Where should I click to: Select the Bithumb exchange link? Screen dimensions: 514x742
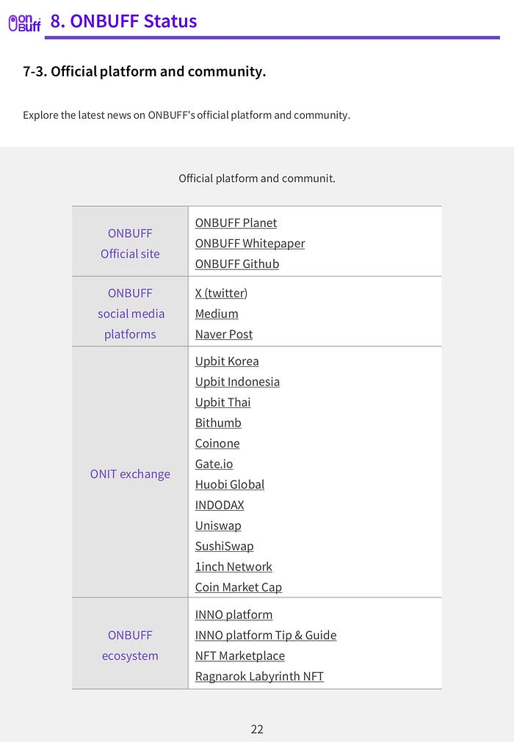(x=218, y=423)
